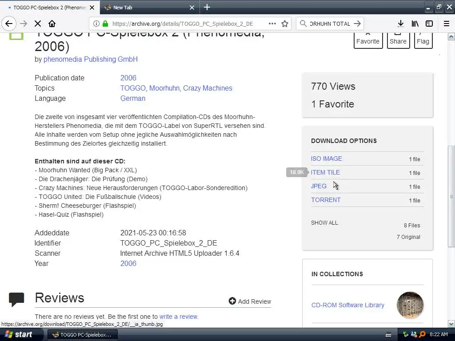Open the library bookmarks icon
This screenshot has height=341, width=455.
415,24
